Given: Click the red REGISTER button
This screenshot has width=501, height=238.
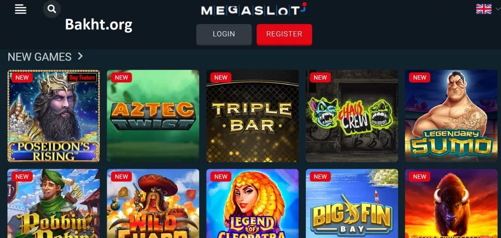Looking at the screenshot, I should (284, 35).
